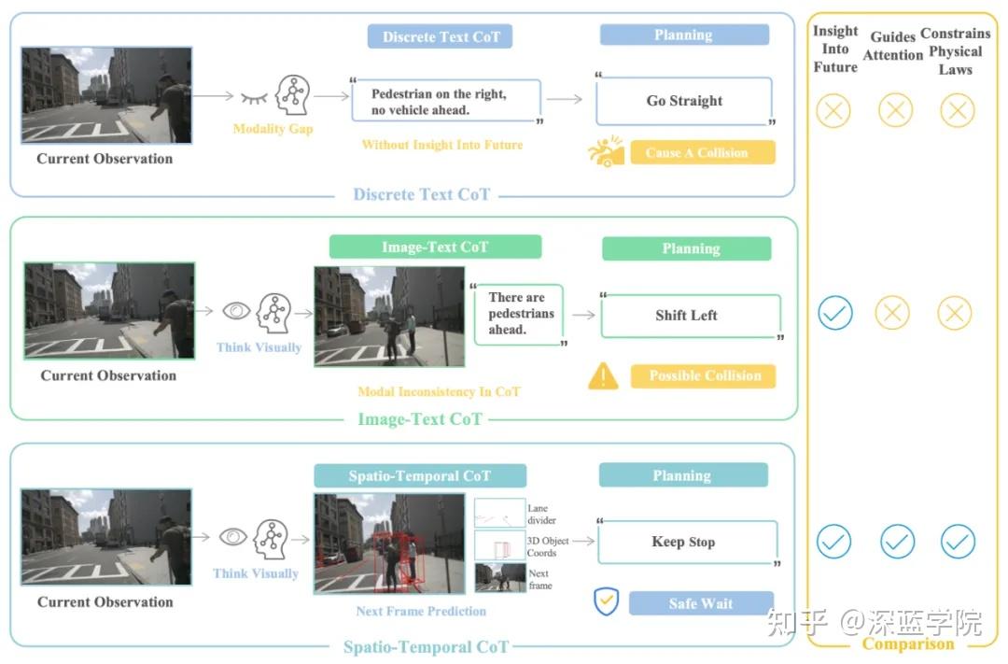Click the yellow warning triangle beside Possible Collision

pyautogui.click(x=603, y=375)
